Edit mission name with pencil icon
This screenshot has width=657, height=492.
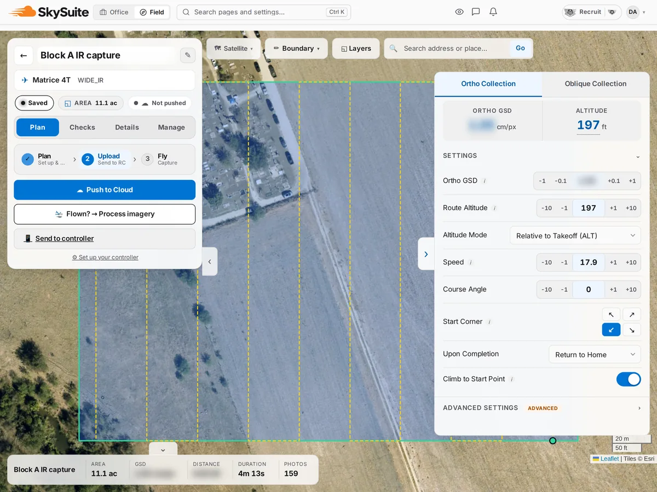click(x=188, y=55)
